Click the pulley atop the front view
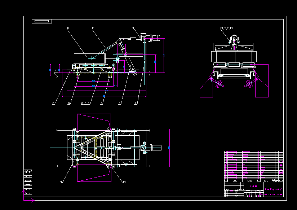The width and height of the screenshot is (297, 210). point(234,39)
